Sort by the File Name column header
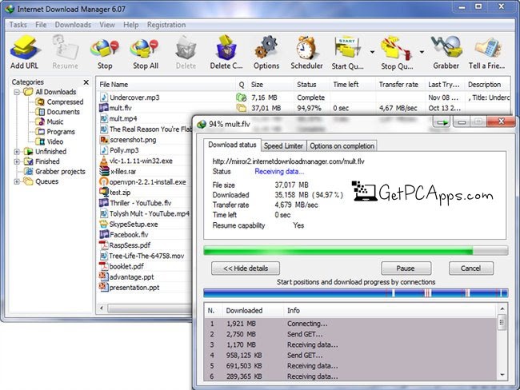The height and width of the screenshot is (390, 520). [166, 85]
